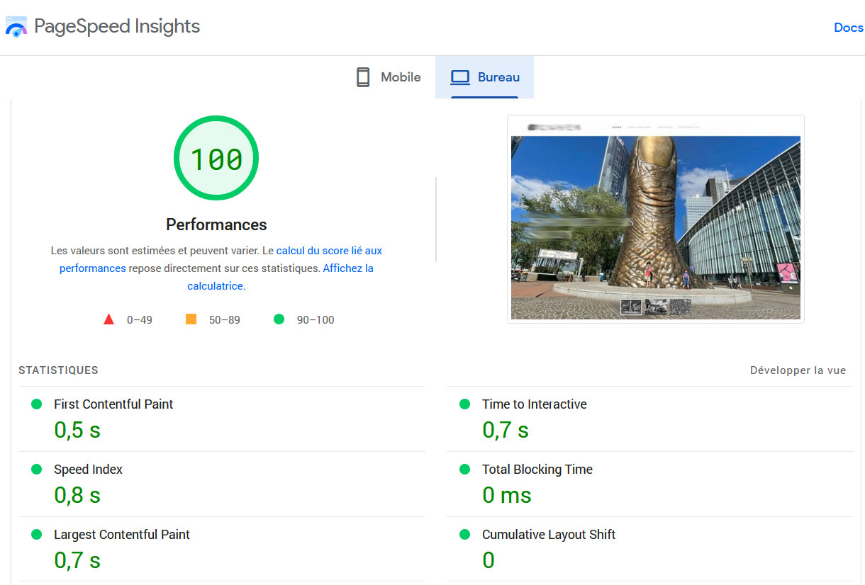Viewport: 865px width, 585px height.
Task: Click the red triangle 0–49 legend icon
Action: coord(109,319)
